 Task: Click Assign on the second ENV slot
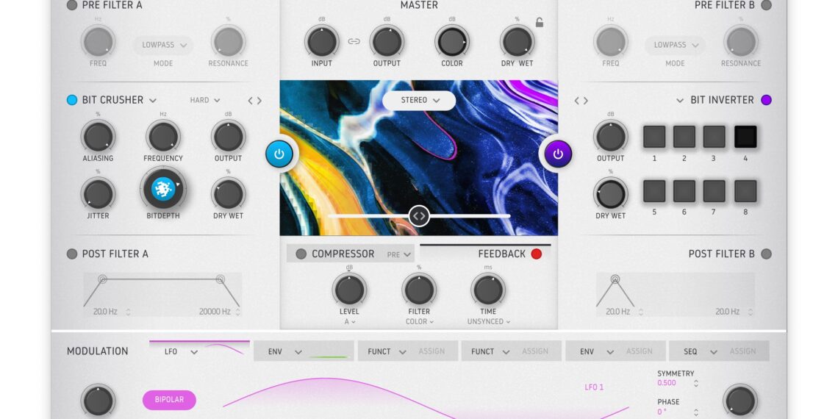pyautogui.click(x=640, y=351)
